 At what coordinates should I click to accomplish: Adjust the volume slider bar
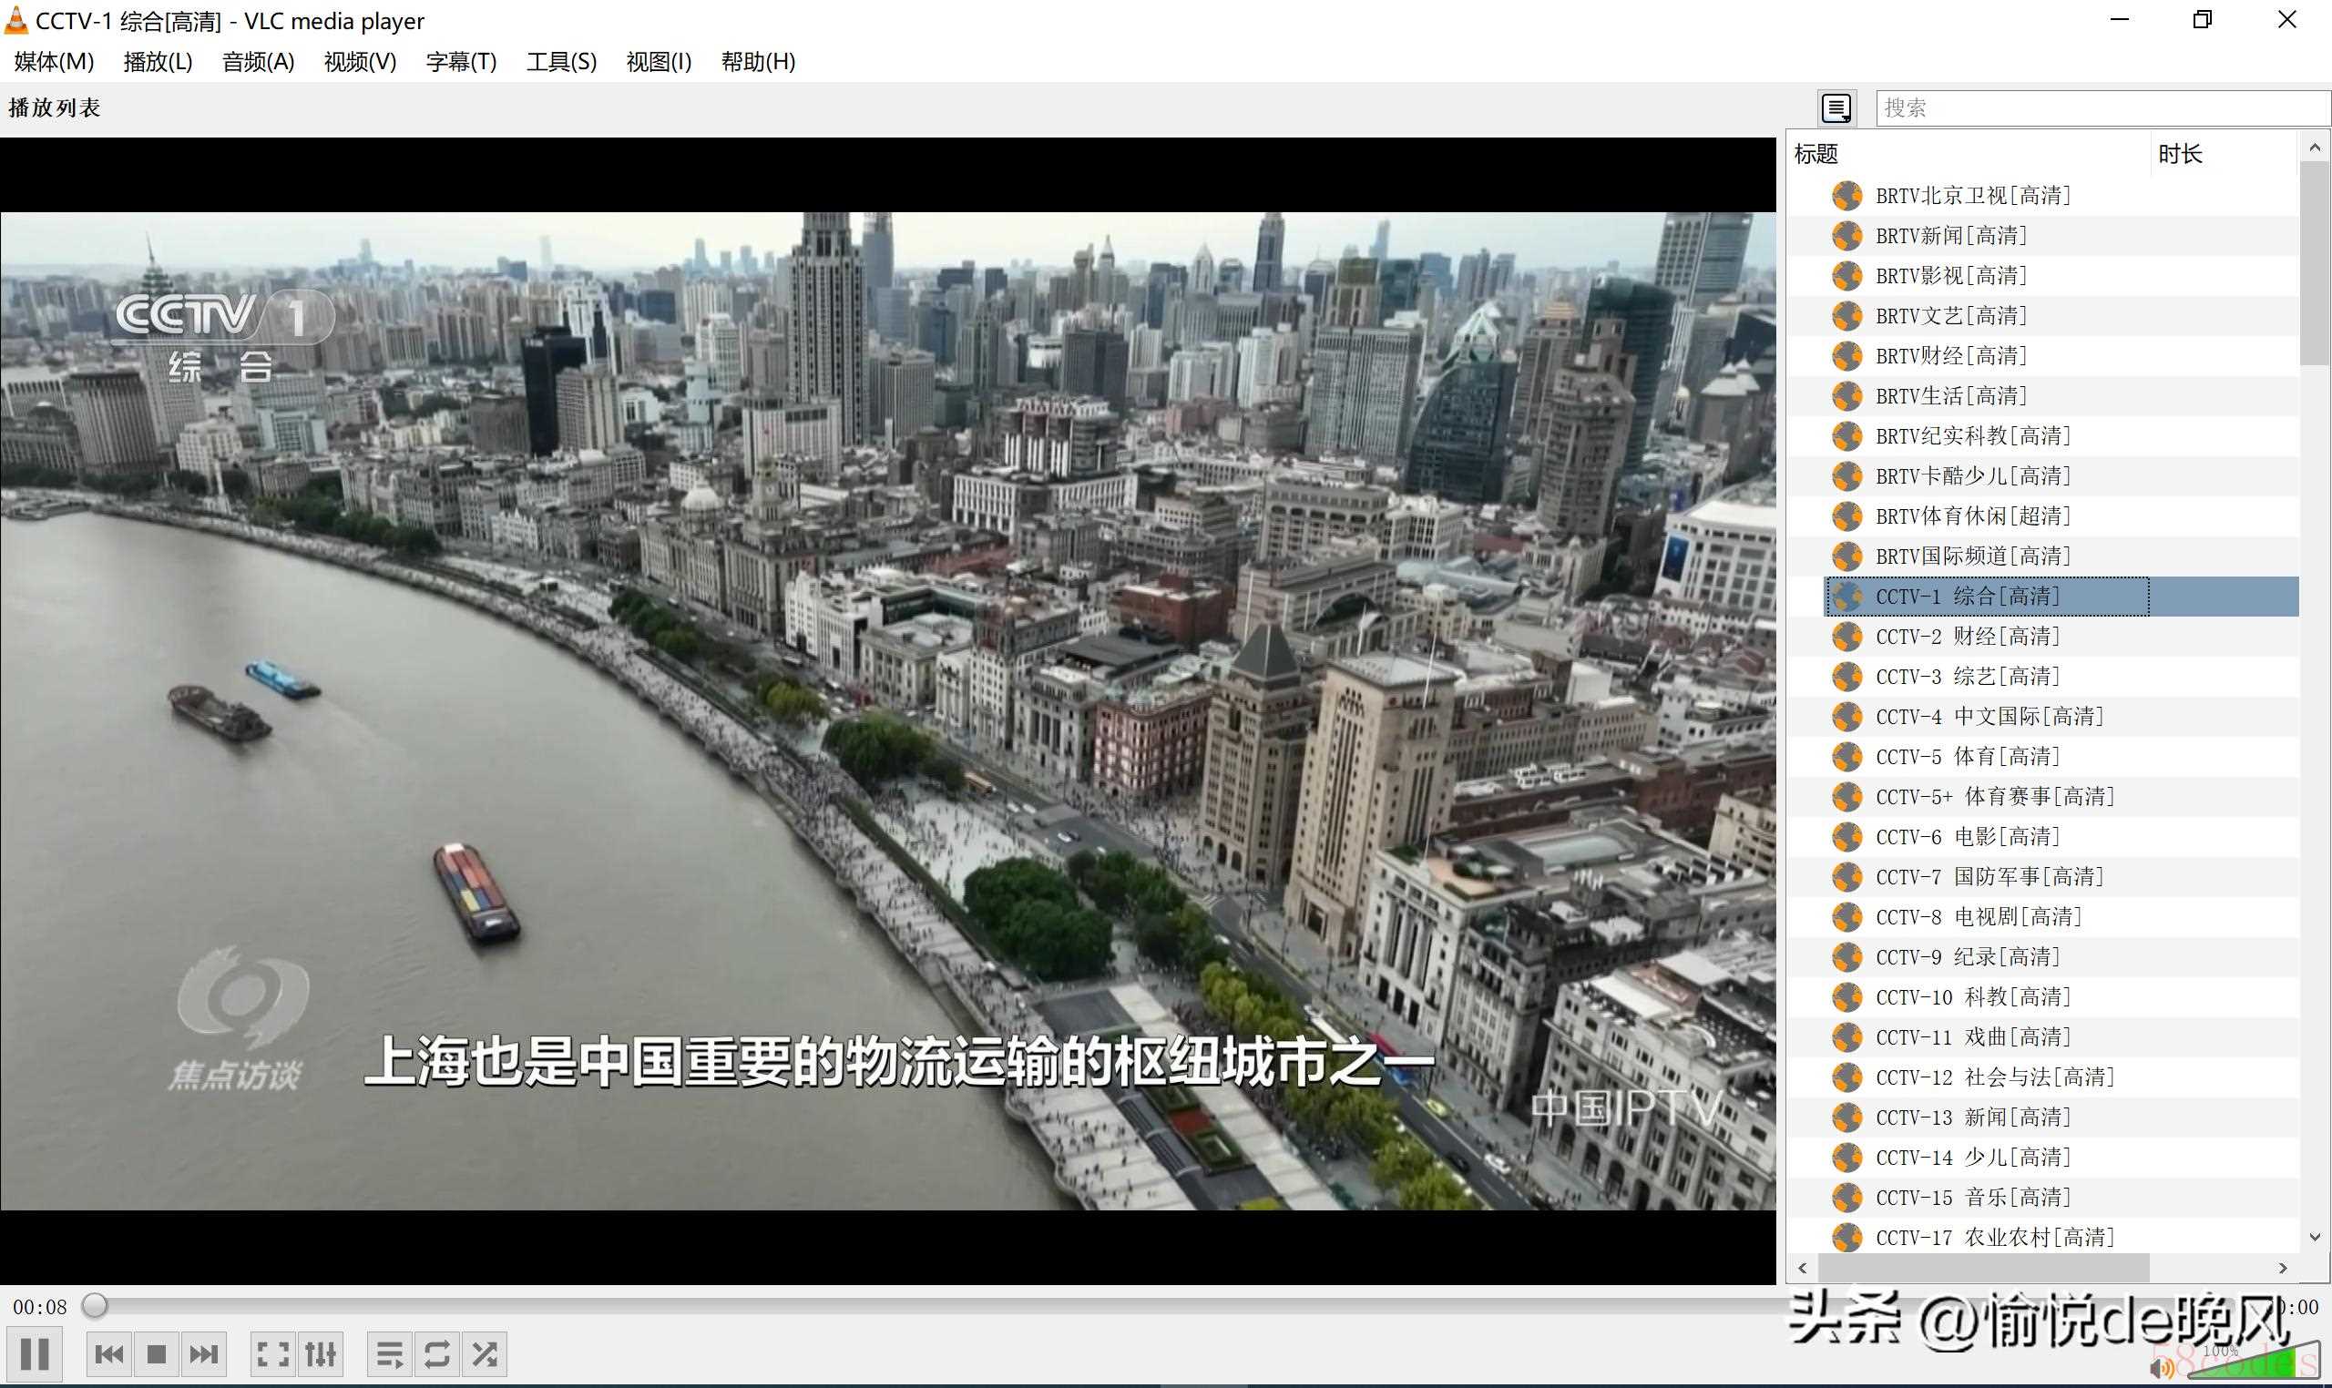(2255, 1363)
